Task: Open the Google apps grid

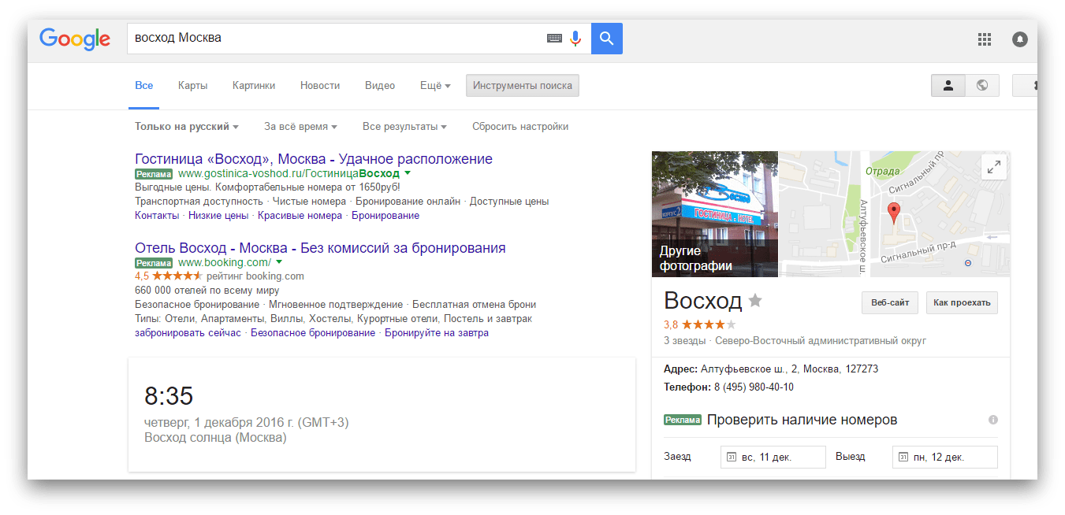Action: [x=984, y=39]
